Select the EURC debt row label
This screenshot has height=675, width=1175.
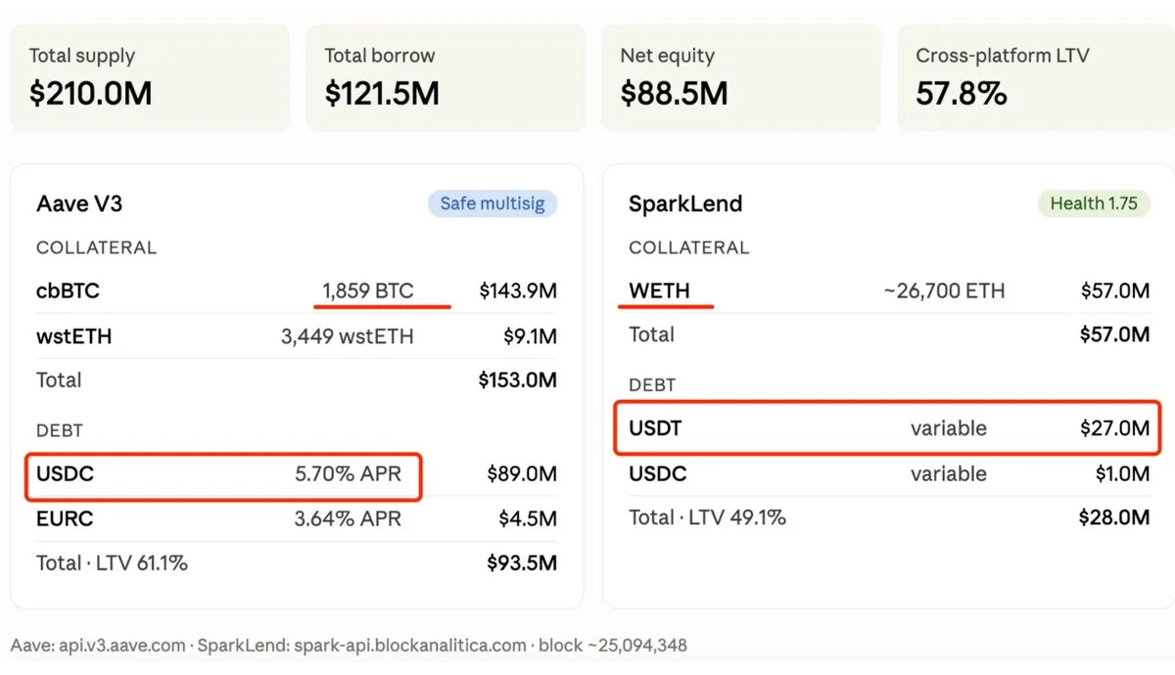(65, 518)
